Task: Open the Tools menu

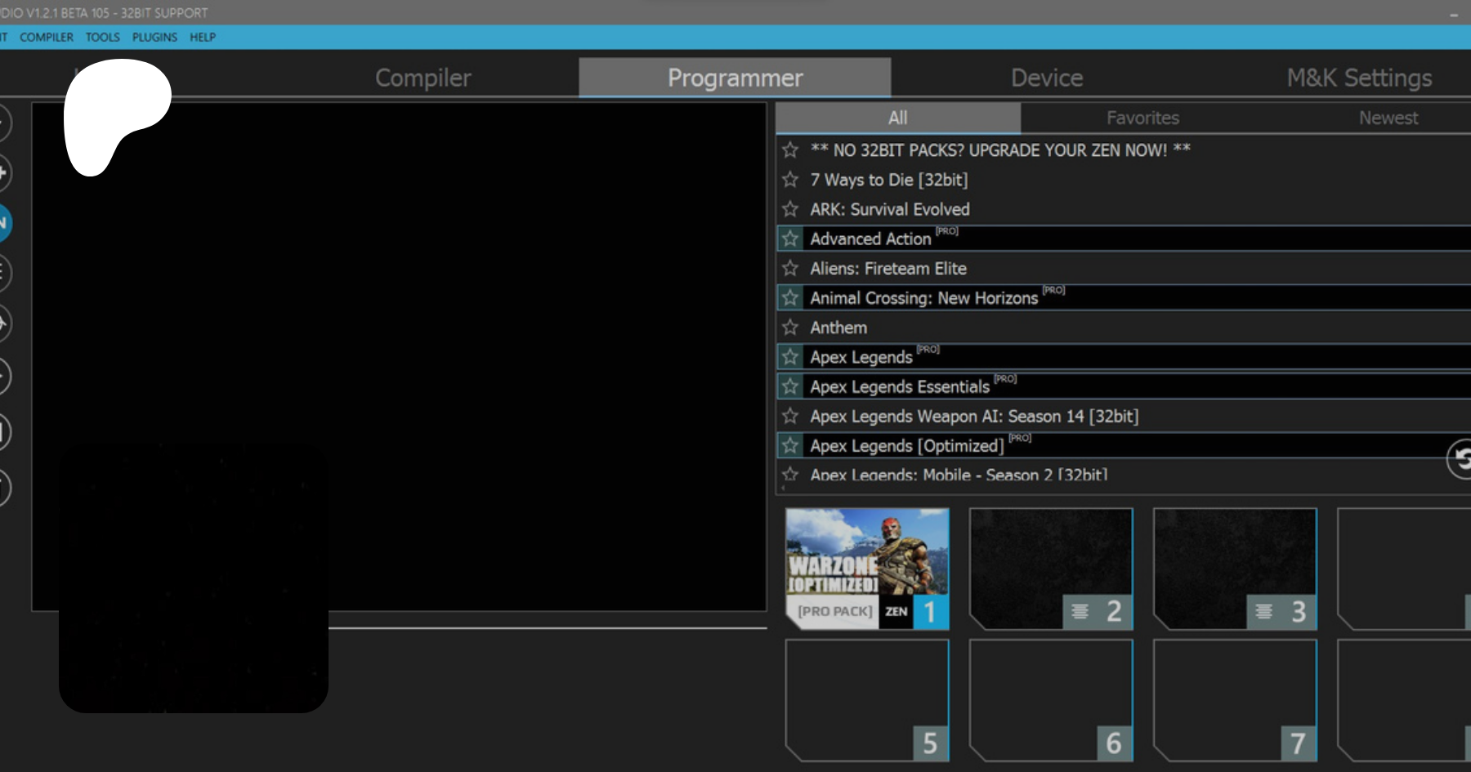Action: pyautogui.click(x=102, y=38)
